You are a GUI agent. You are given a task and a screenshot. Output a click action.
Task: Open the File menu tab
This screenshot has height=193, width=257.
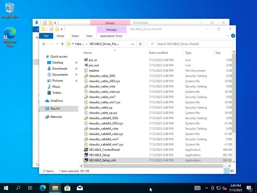(x=46, y=36)
